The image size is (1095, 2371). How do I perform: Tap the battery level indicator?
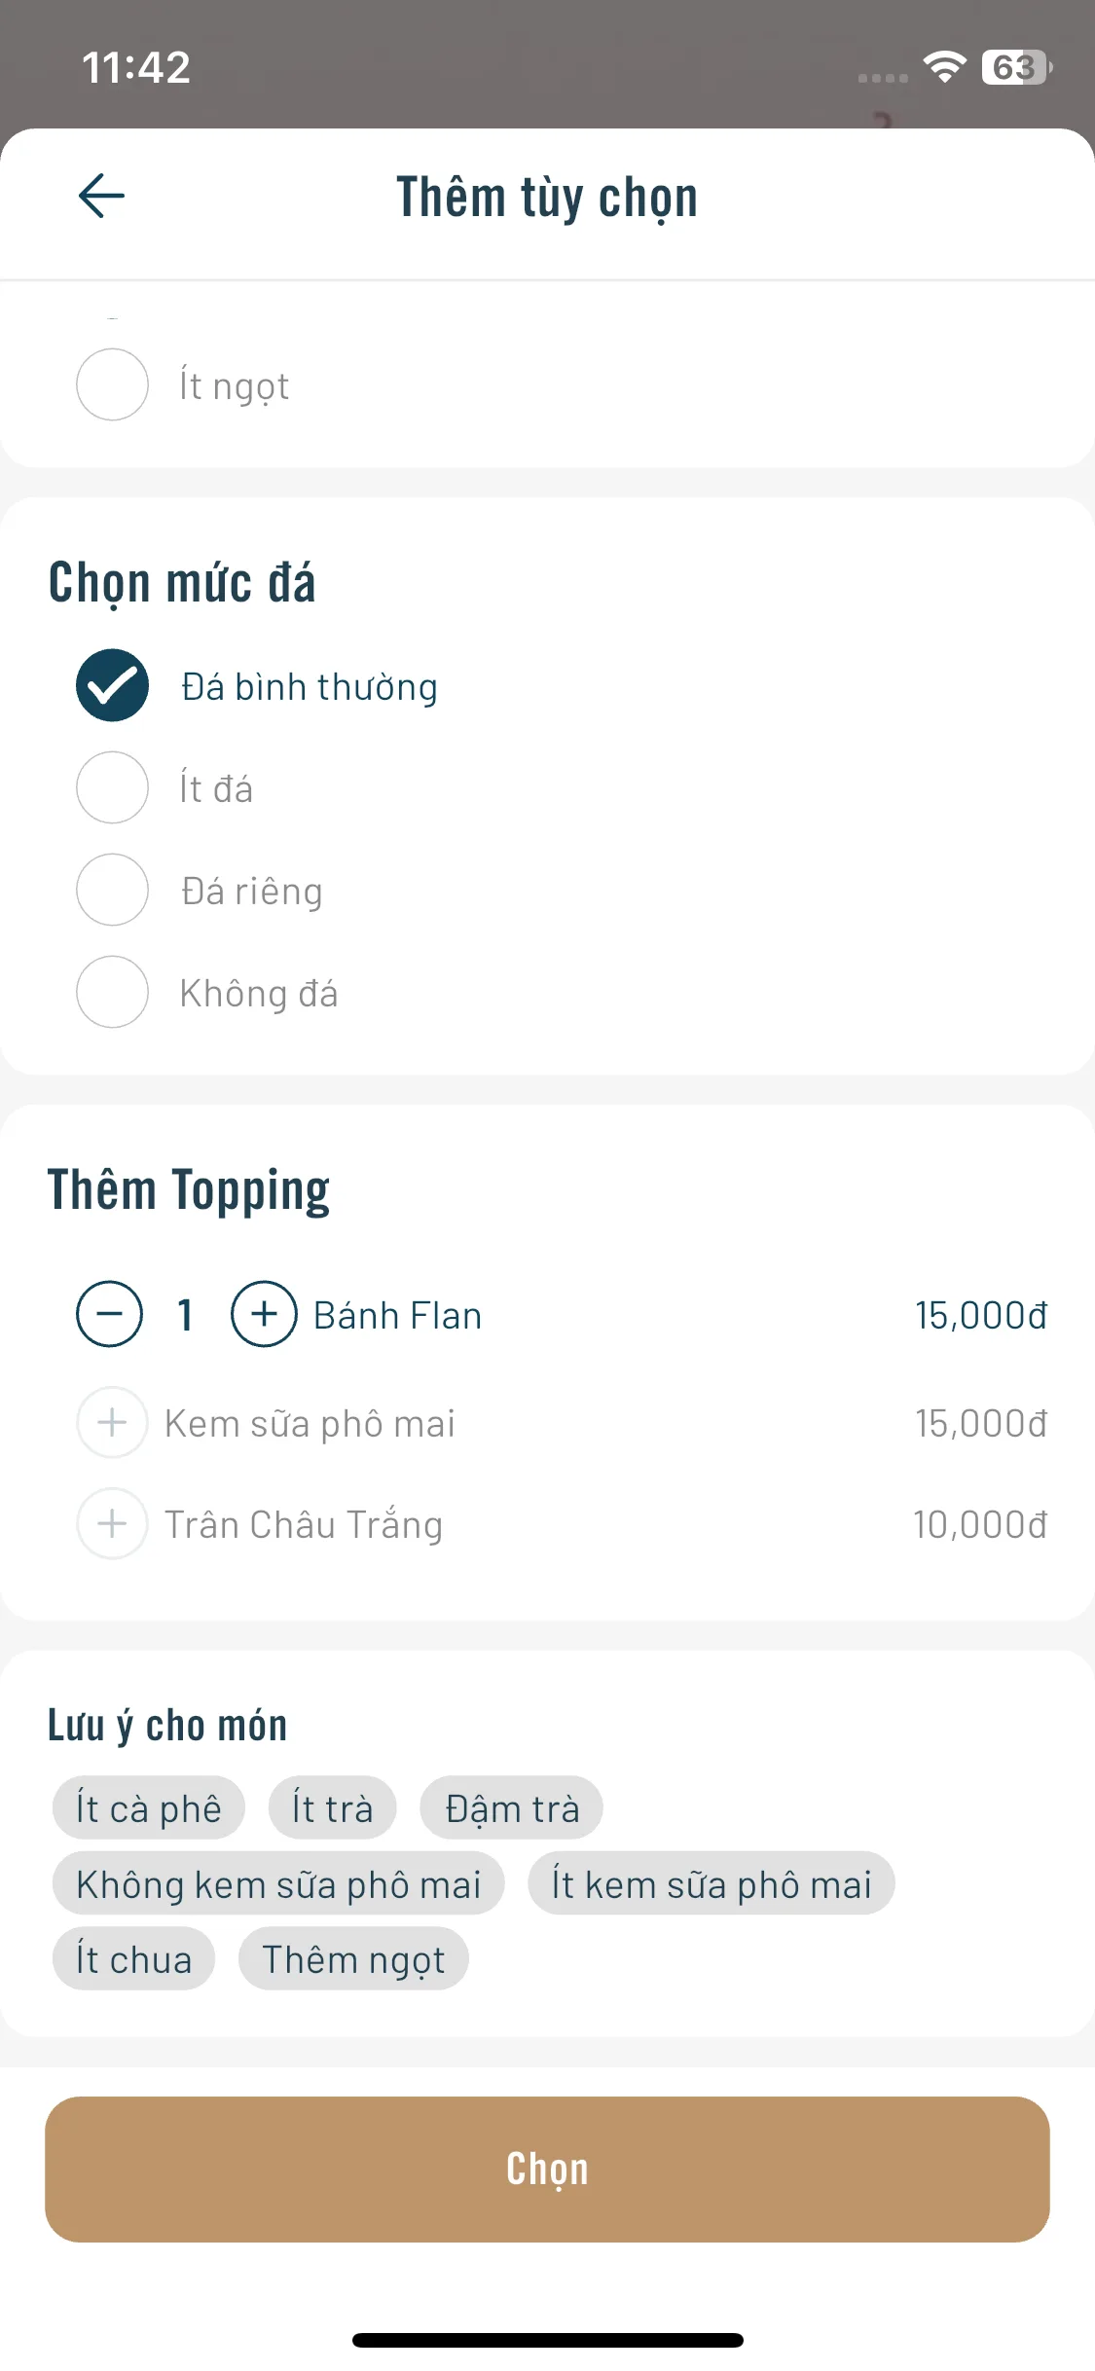(x=1016, y=67)
